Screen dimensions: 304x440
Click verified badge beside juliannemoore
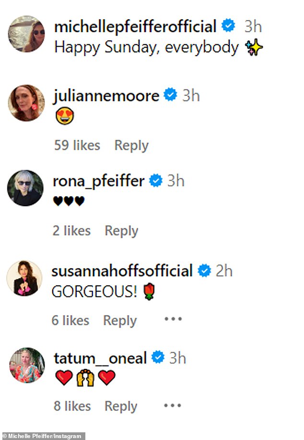(x=171, y=95)
